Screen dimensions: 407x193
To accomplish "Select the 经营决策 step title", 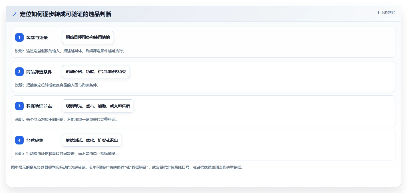I will tap(35, 140).
